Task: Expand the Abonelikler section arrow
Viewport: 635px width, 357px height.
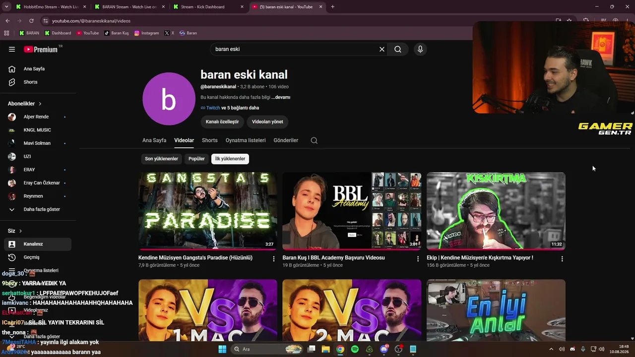Action: (x=40, y=104)
